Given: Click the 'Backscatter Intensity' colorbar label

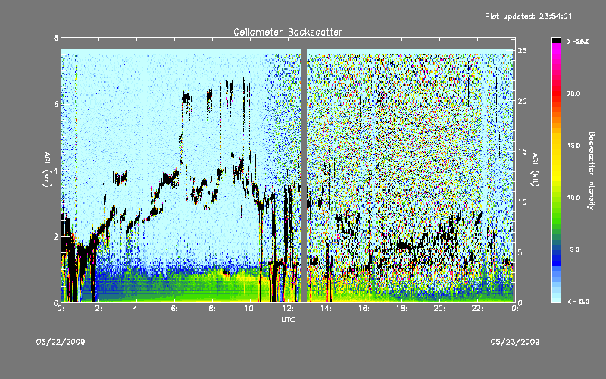Looking at the screenshot, I should click(x=592, y=171).
